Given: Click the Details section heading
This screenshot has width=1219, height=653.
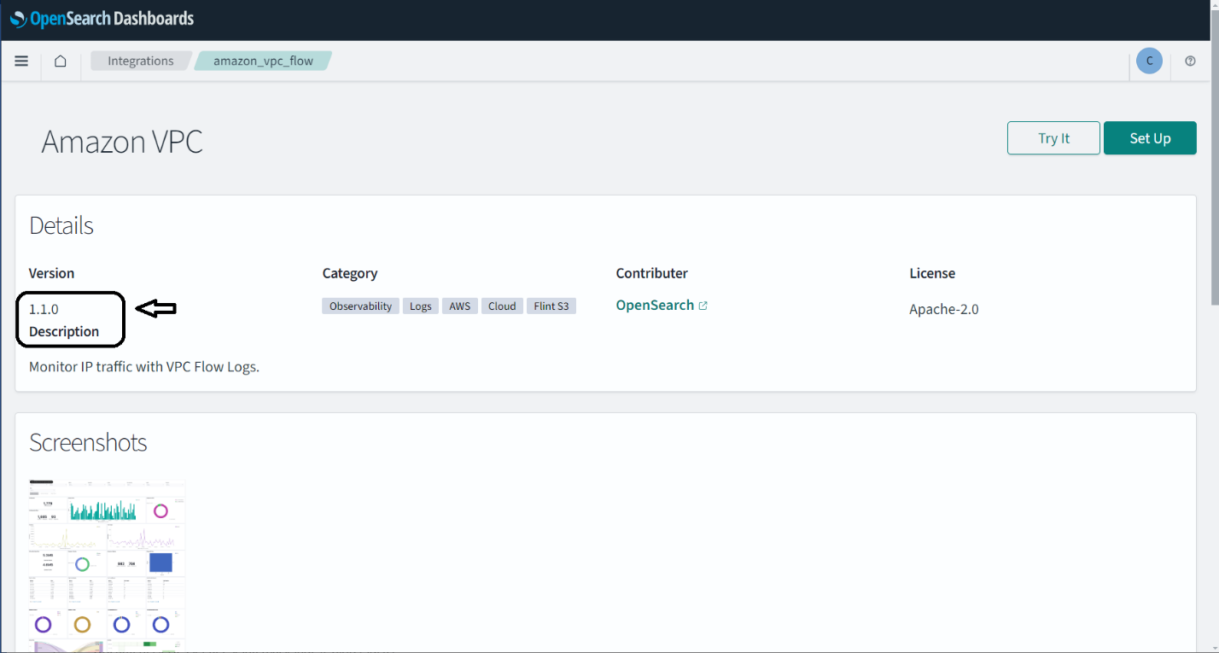Looking at the screenshot, I should pos(61,225).
